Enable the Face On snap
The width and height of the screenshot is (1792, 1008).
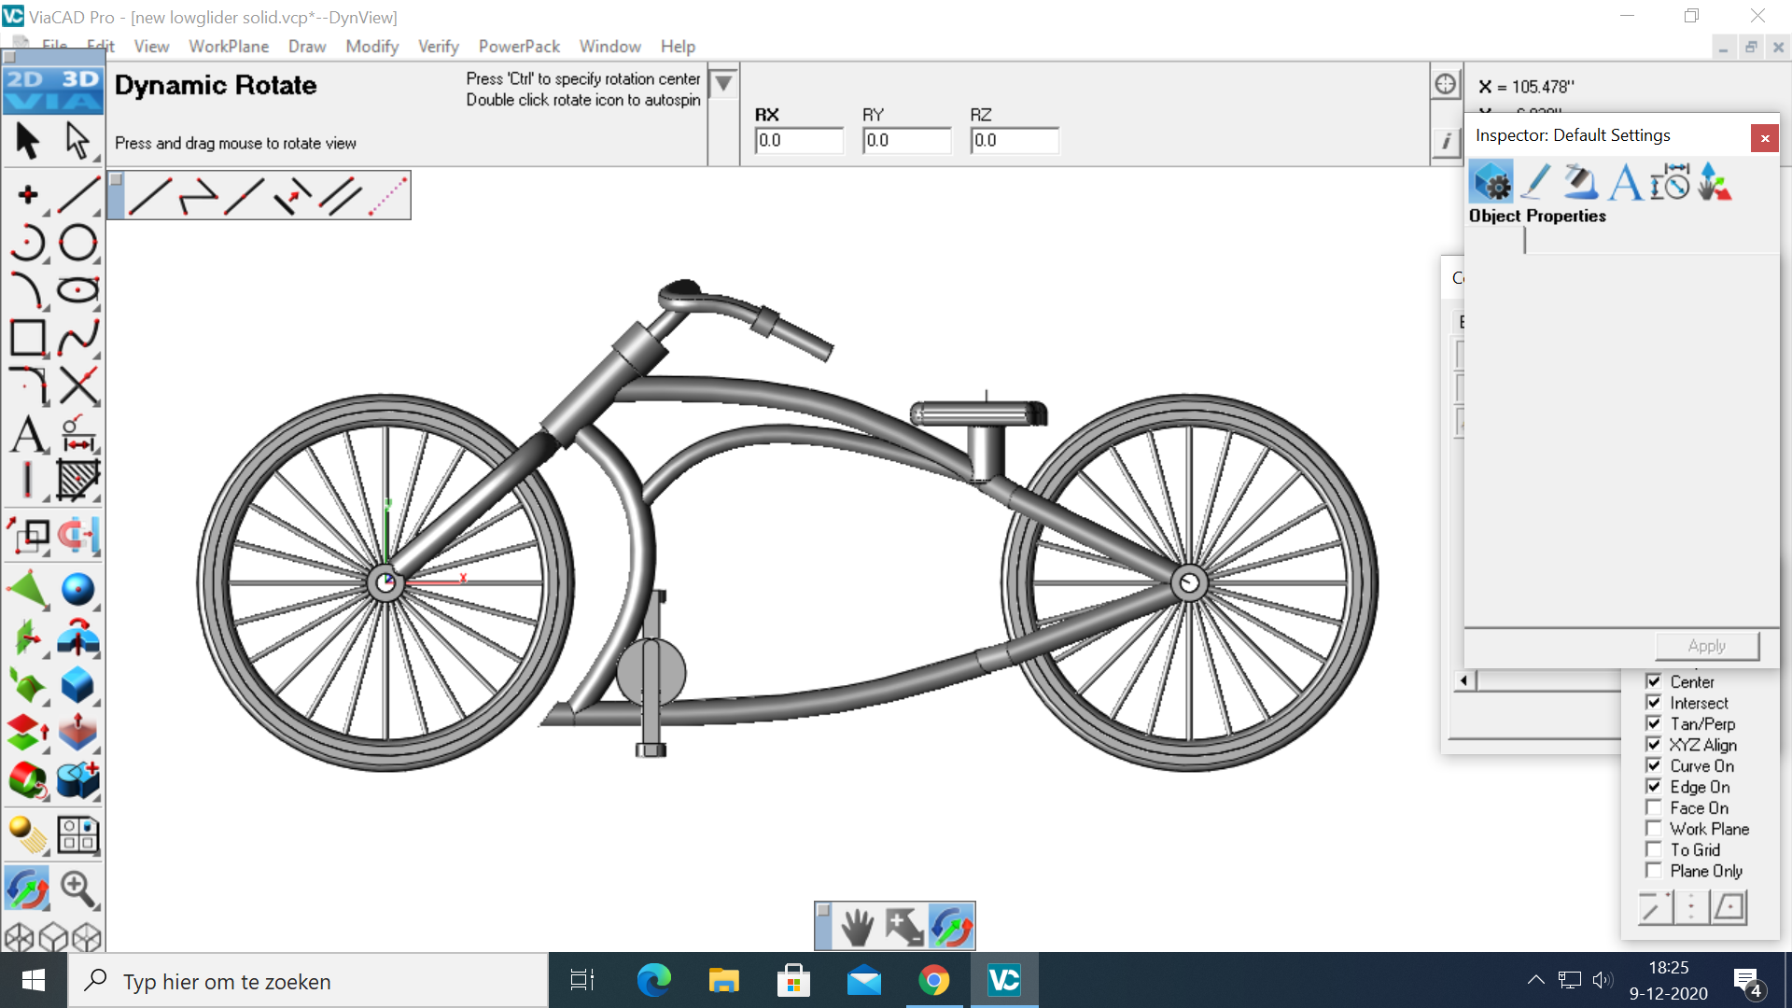(x=1654, y=808)
